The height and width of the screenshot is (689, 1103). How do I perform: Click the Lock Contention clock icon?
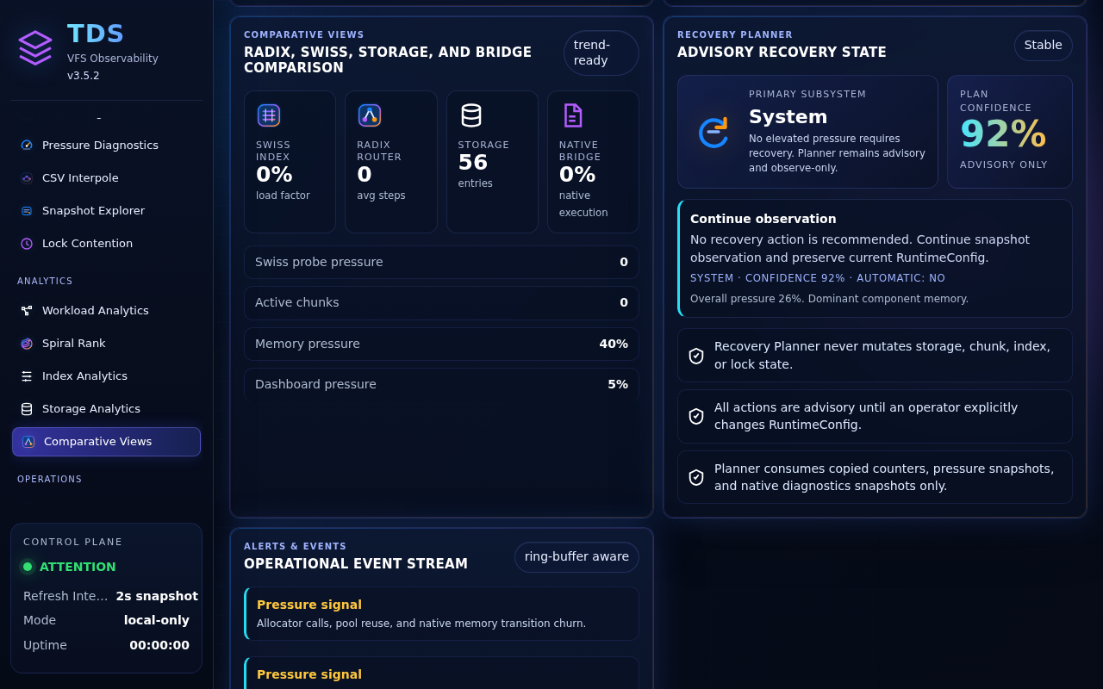point(27,244)
